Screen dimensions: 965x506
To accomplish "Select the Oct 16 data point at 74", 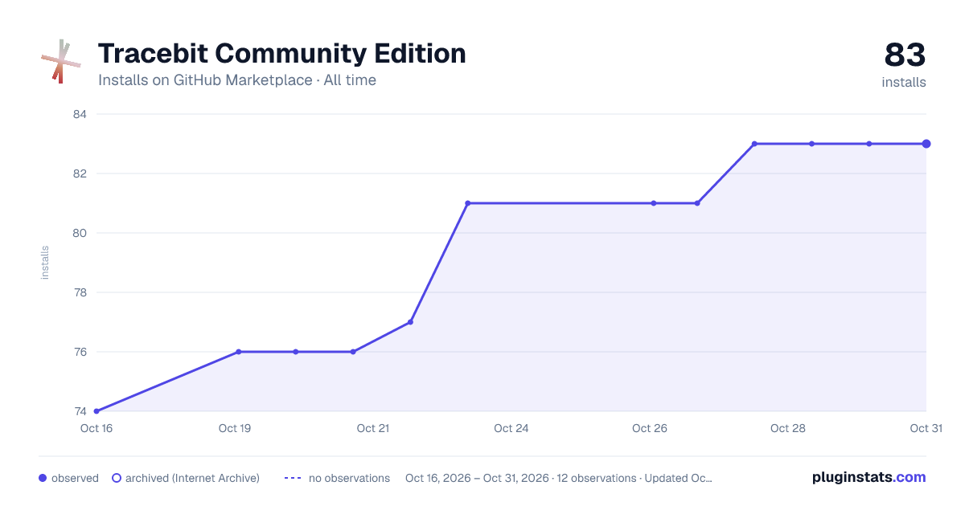I will [96, 411].
